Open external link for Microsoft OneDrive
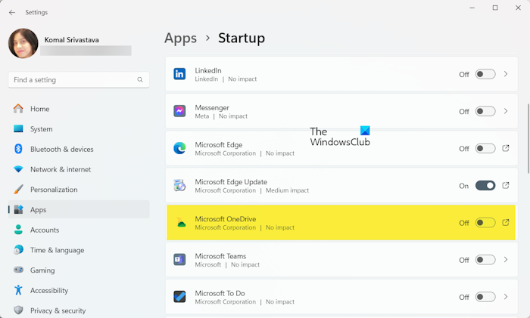 click(x=506, y=223)
